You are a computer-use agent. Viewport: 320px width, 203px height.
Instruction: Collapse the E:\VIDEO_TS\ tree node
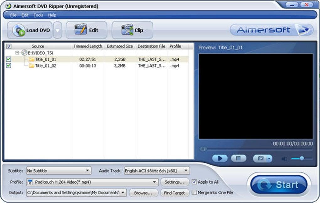coord(17,53)
